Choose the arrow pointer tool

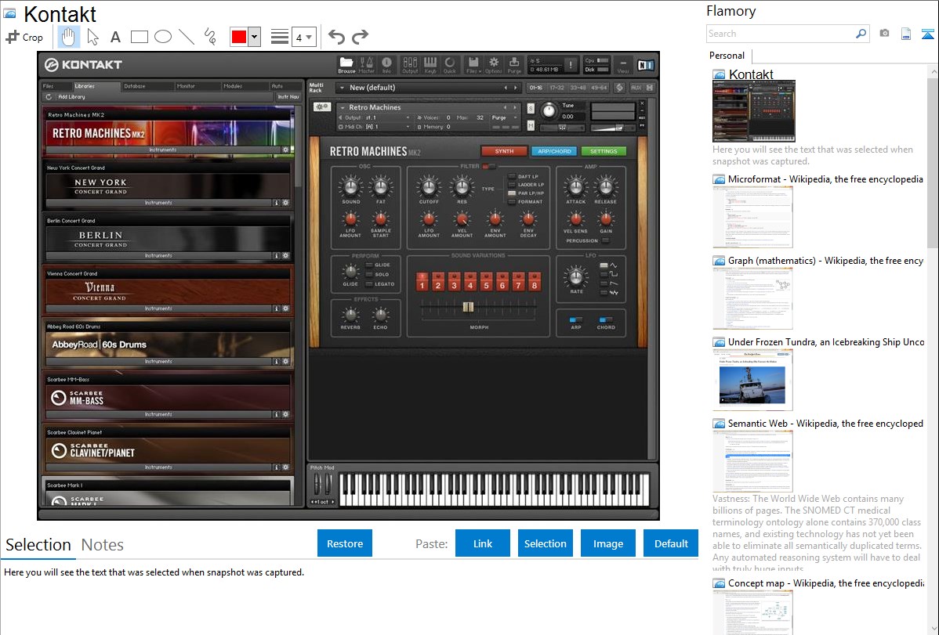(x=92, y=37)
